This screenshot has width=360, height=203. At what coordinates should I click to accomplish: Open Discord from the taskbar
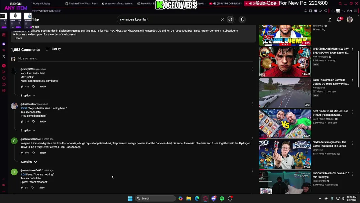[213, 198]
